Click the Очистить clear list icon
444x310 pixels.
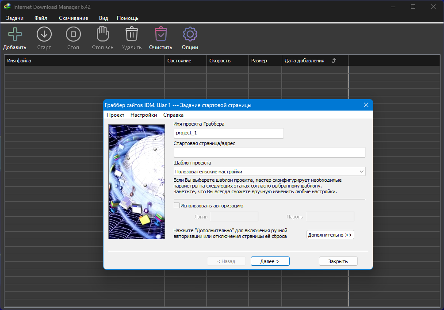(x=161, y=34)
